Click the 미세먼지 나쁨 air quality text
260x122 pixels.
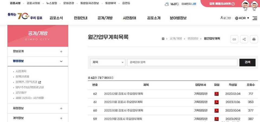[x=189, y=4]
